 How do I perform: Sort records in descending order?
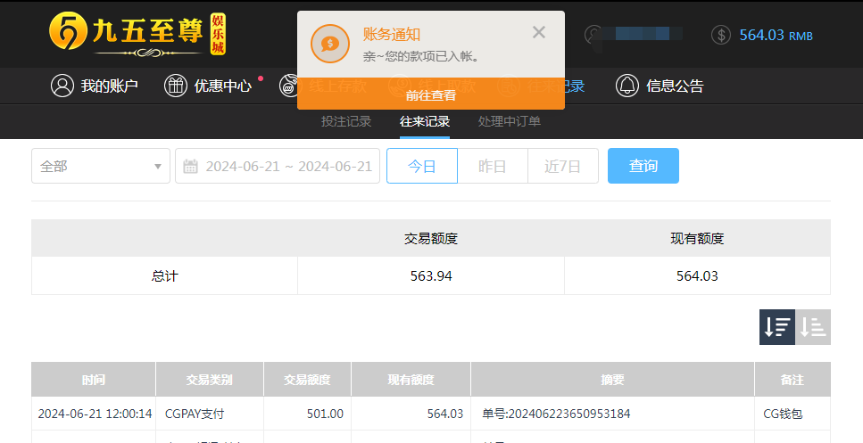[x=776, y=327]
